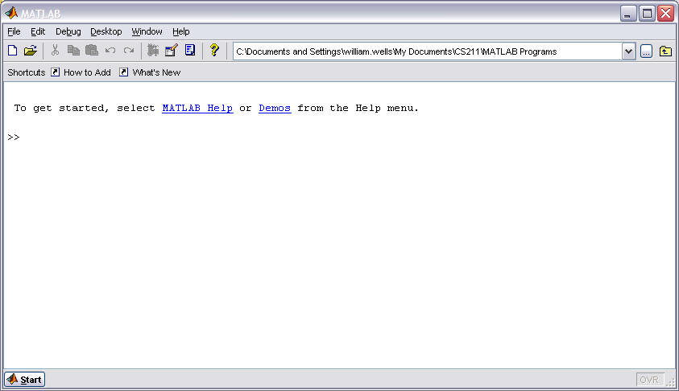Open the Demos link
The image size is (679, 391).
coord(275,108)
